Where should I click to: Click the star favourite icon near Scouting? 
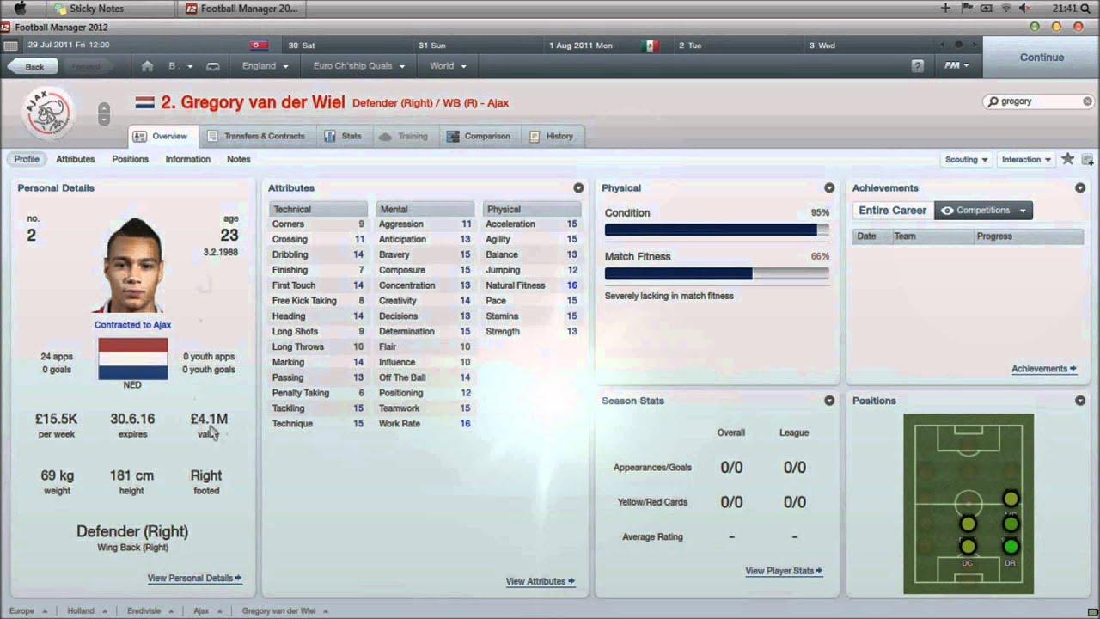click(x=1066, y=158)
